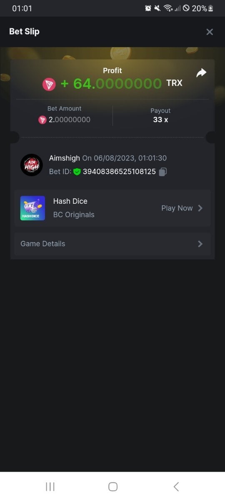The image size is (225, 500).
Task: Expand Game Details chevron
Action: (200, 244)
